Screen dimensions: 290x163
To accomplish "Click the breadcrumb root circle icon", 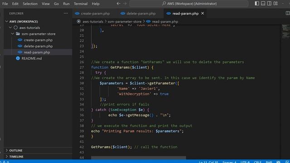I will point(78,21).
